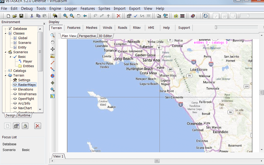264x165 pixels.
Task: Select the red line drawing tool
Action: 52,63
